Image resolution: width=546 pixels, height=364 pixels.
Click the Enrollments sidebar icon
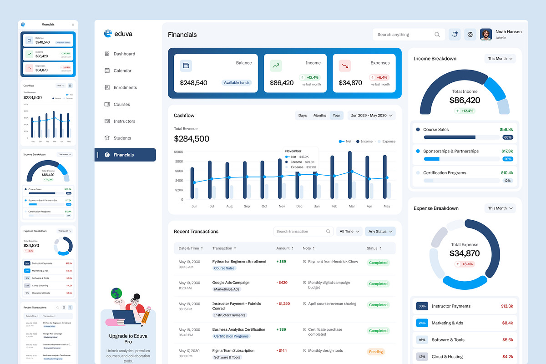click(107, 87)
